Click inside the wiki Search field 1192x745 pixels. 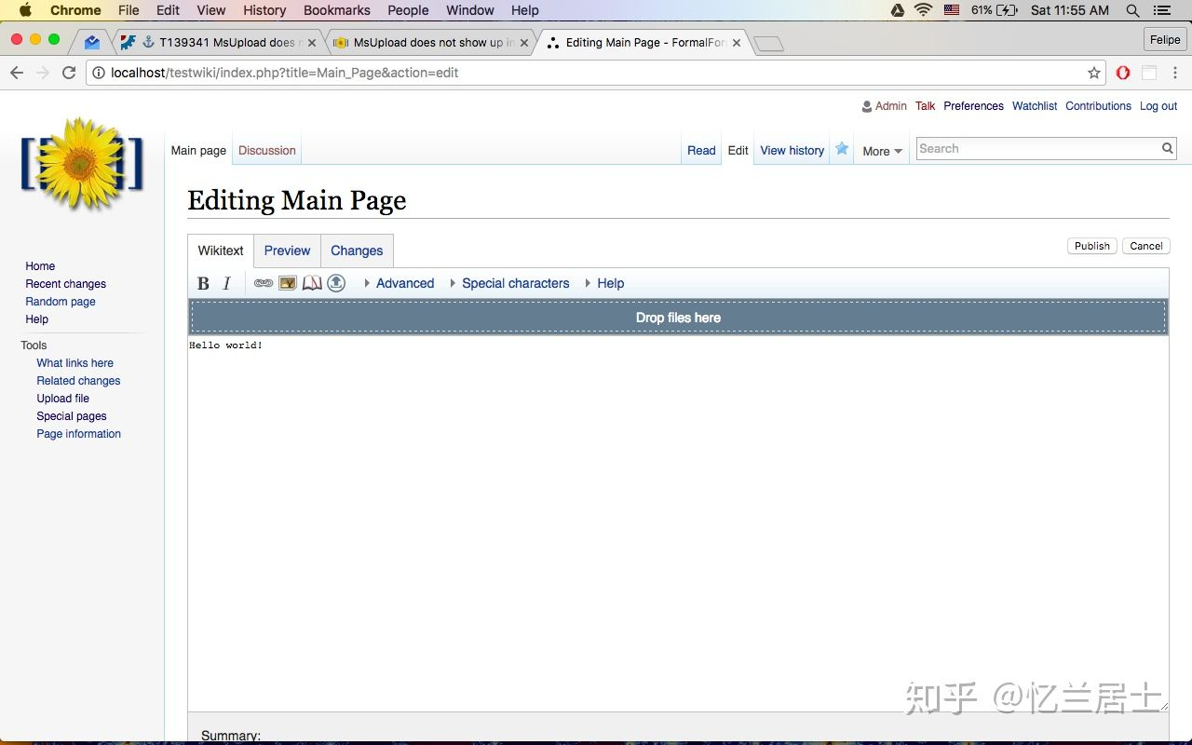click(1037, 148)
